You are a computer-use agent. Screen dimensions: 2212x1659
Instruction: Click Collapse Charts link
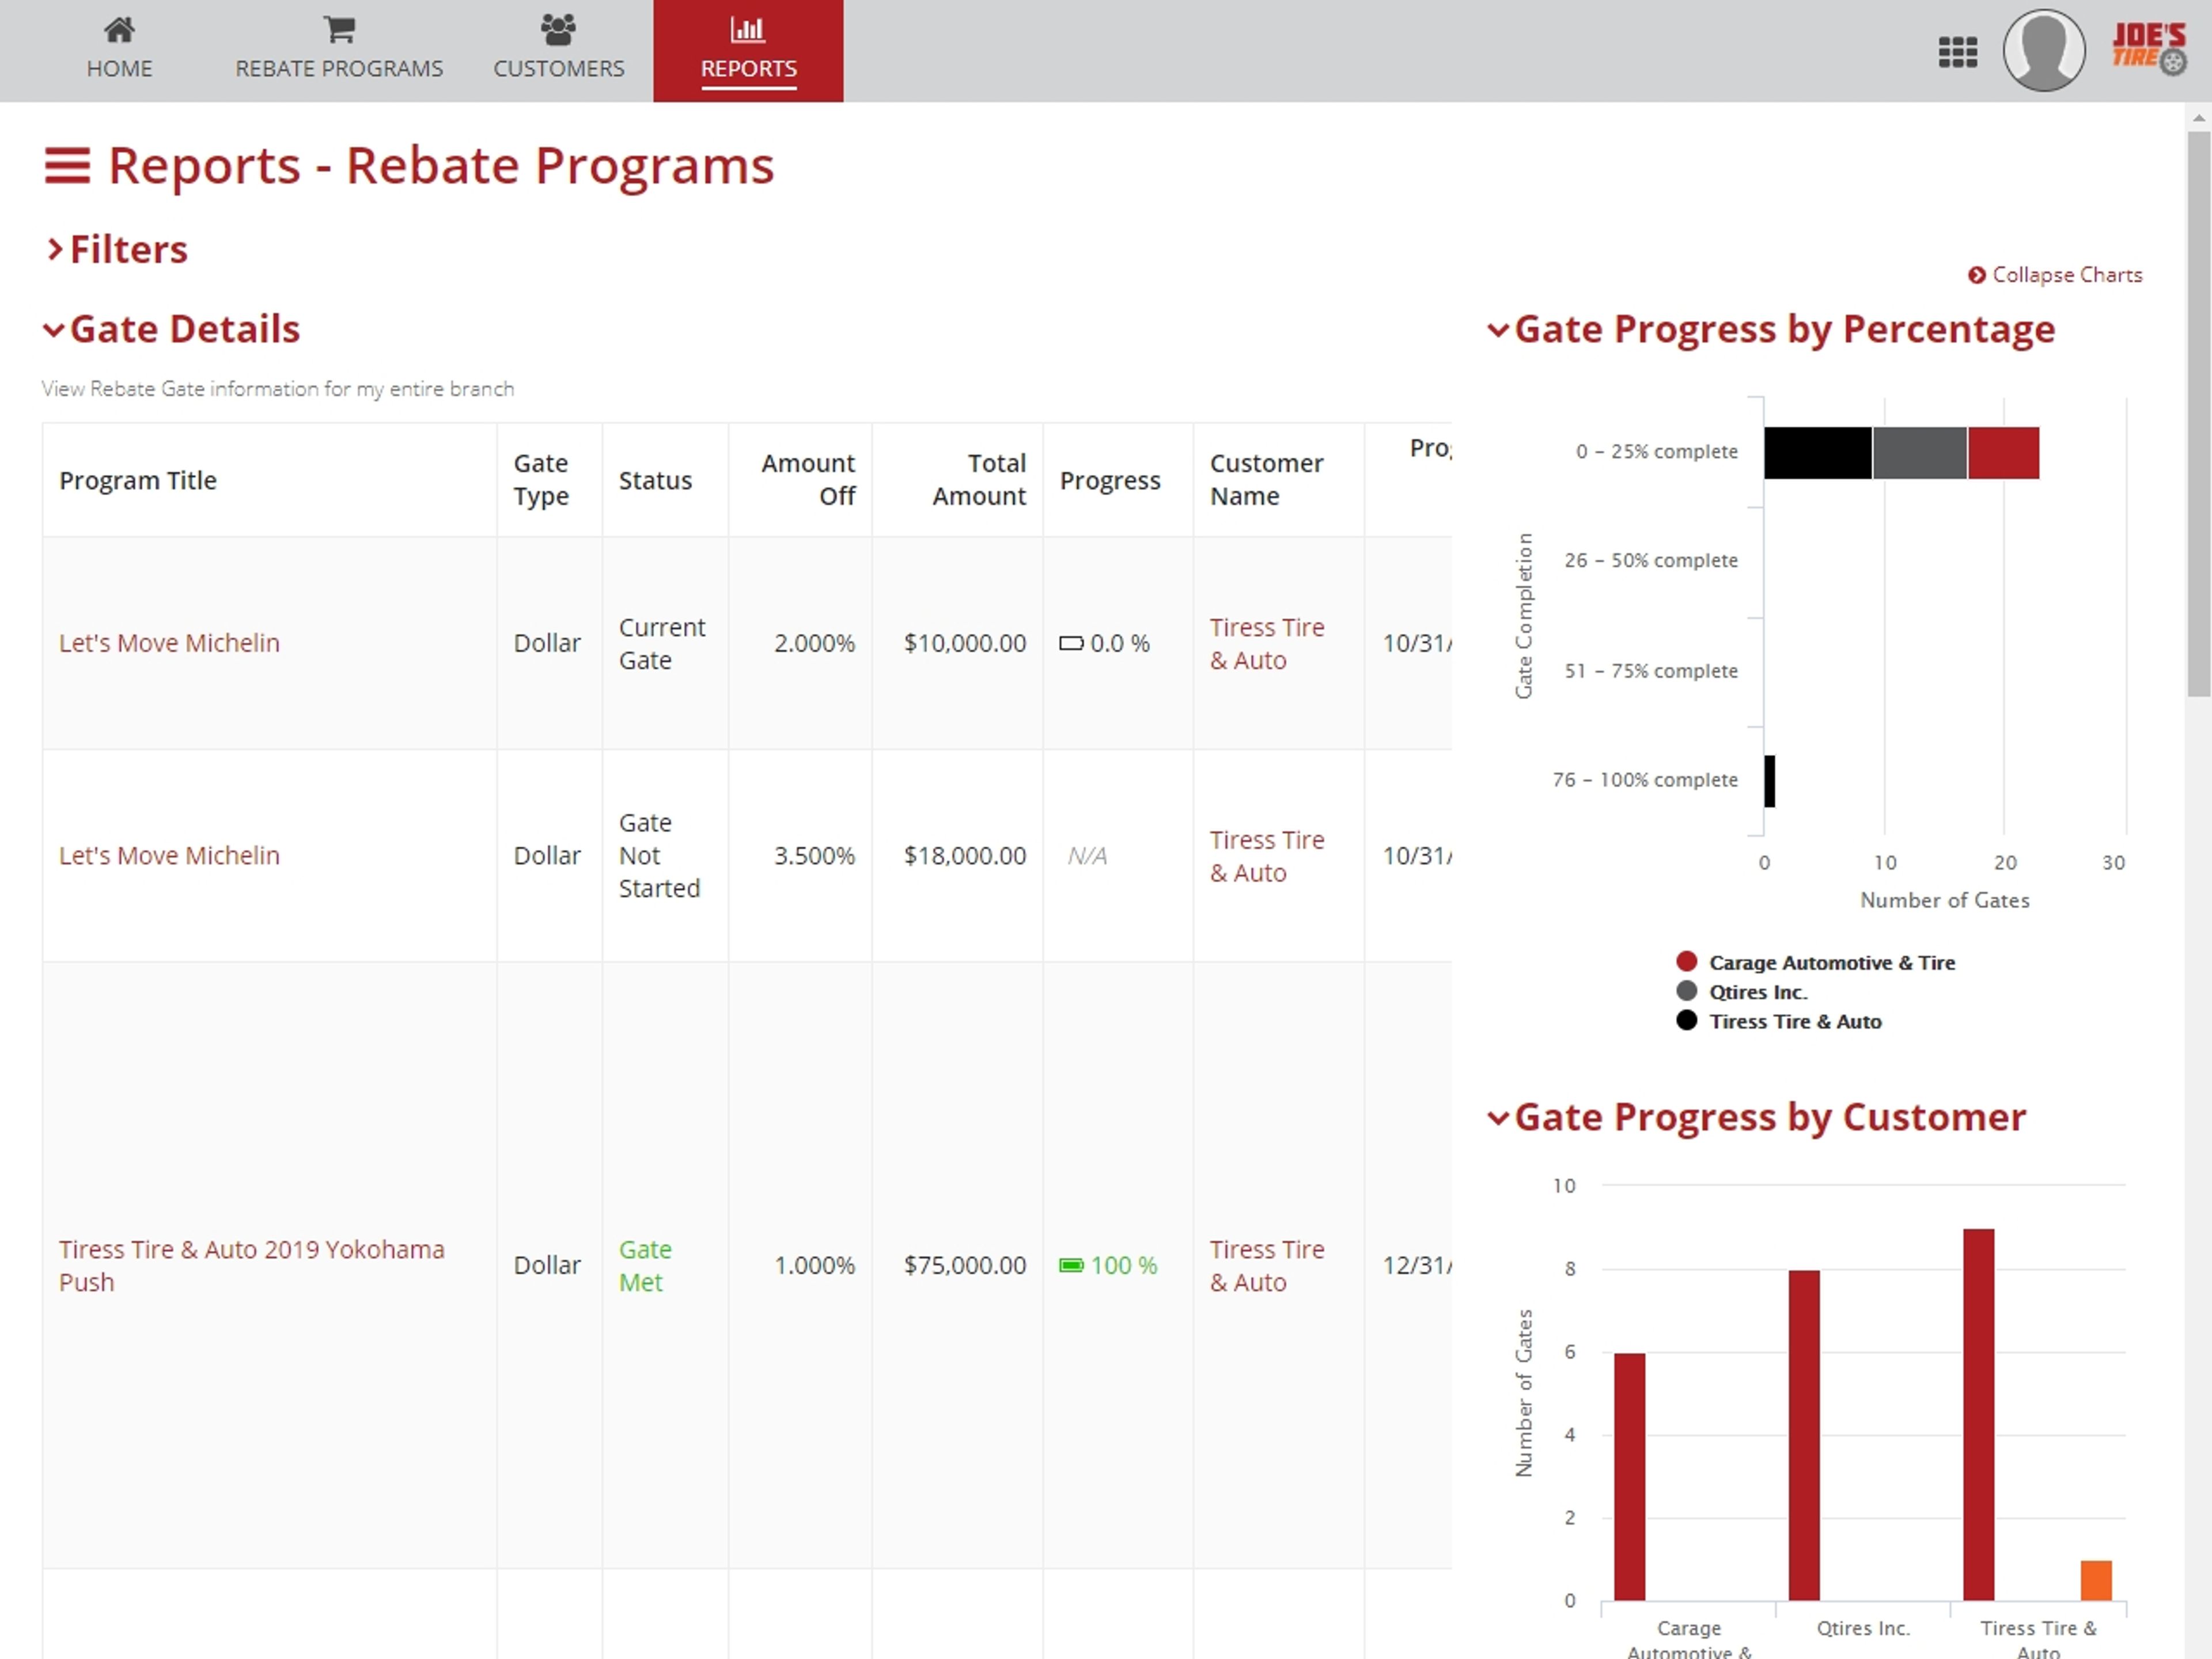pyautogui.click(x=2055, y=275)
